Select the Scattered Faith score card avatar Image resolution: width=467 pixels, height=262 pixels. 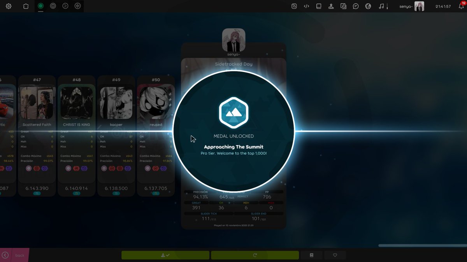37,103
